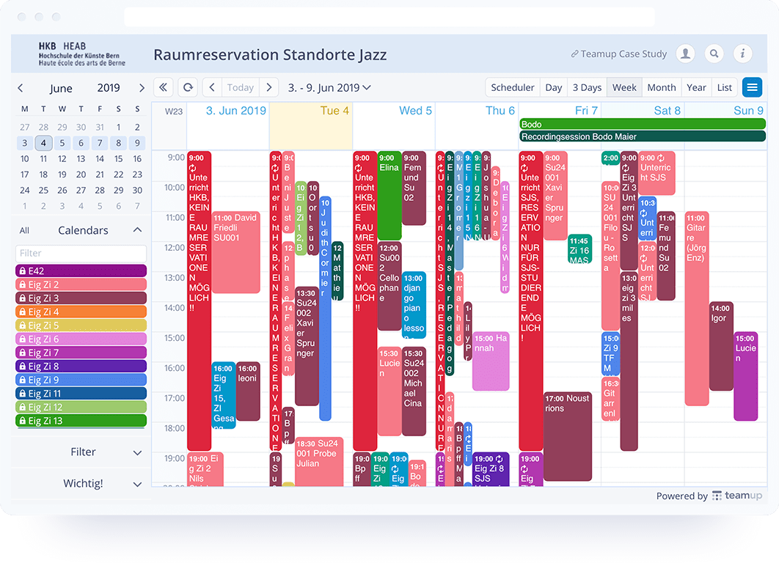Collapse the Calendars section
This screenshot has width=779, height=563.
tap(136, 229)
